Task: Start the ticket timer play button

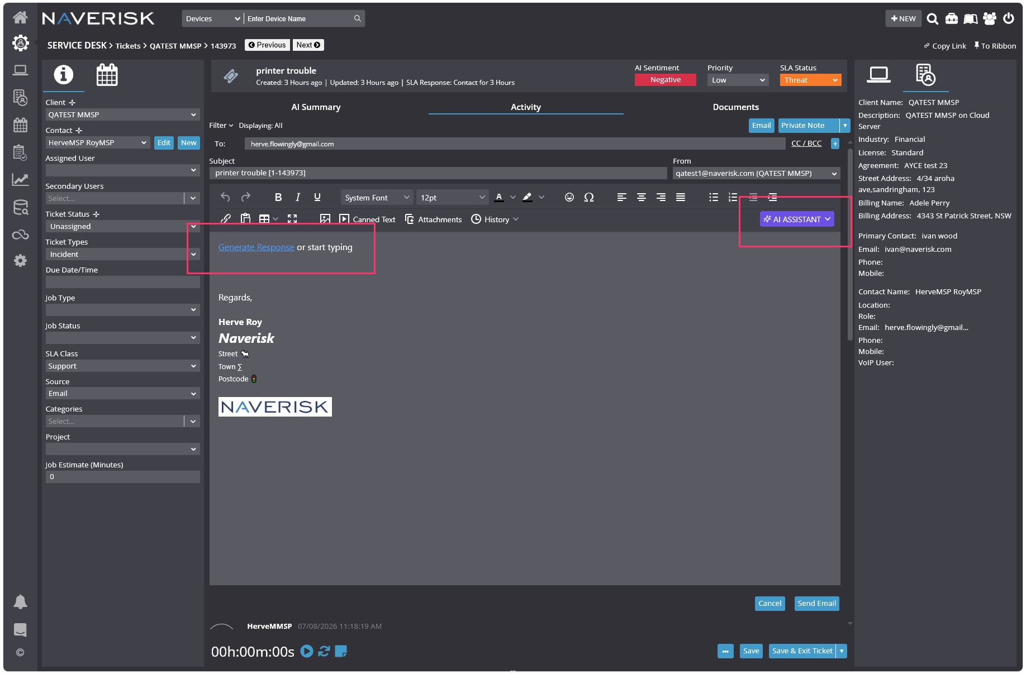Action: [x=307, y=651]
